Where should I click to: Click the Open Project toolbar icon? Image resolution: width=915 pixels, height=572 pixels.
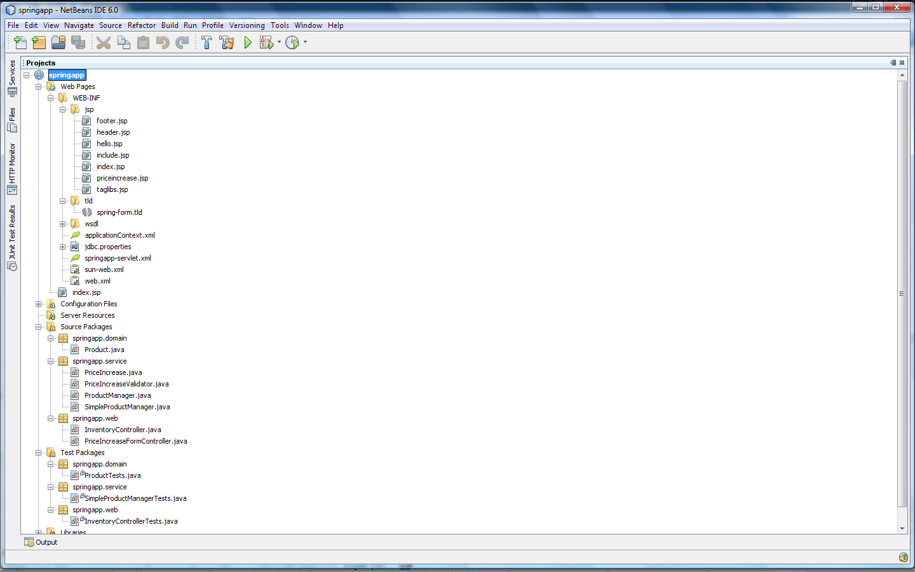[58, 43]
